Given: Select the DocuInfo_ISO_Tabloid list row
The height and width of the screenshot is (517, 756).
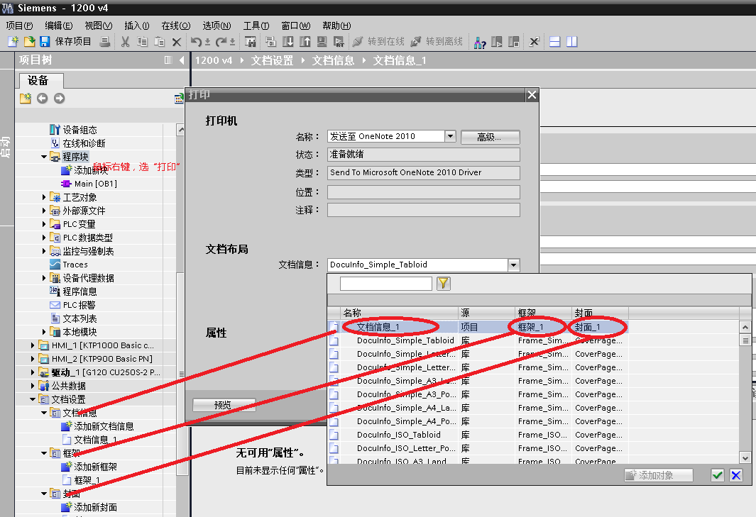Looking at the screenshot, I should pyautogui.click(x=398, y=435).
